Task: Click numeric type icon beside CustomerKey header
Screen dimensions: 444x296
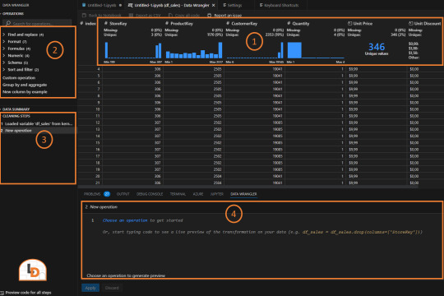Action: point(228,23)
